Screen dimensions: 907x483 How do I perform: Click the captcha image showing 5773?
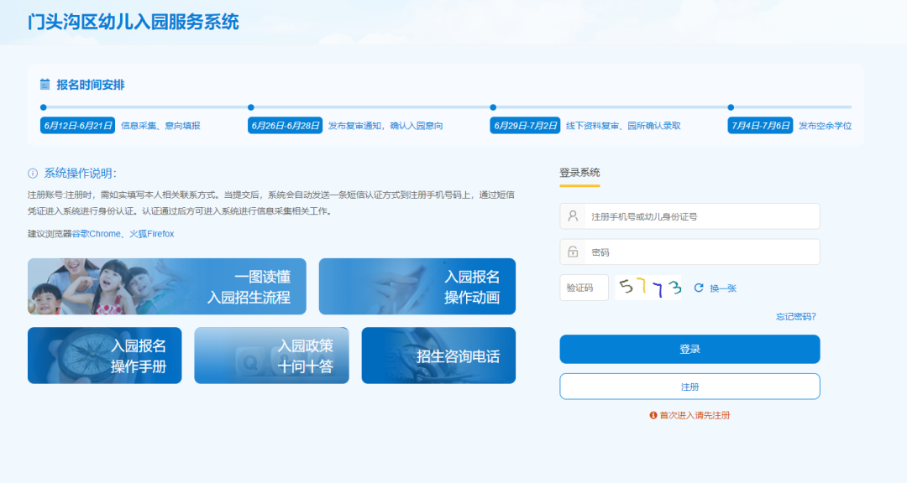click(648, 288)
